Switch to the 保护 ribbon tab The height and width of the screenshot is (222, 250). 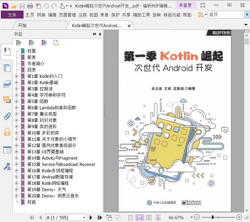tap(115, 15)
